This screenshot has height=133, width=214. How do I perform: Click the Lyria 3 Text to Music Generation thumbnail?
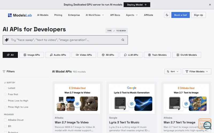(132, 99)
